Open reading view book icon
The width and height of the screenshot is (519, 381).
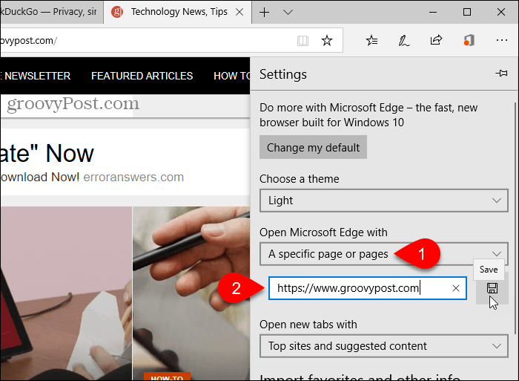(x=303, y=41)
